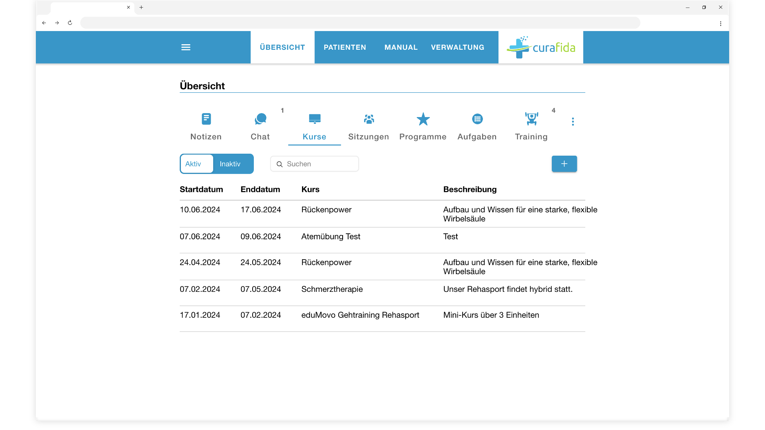Open the PATIENTEN tab

pos(345,47)
